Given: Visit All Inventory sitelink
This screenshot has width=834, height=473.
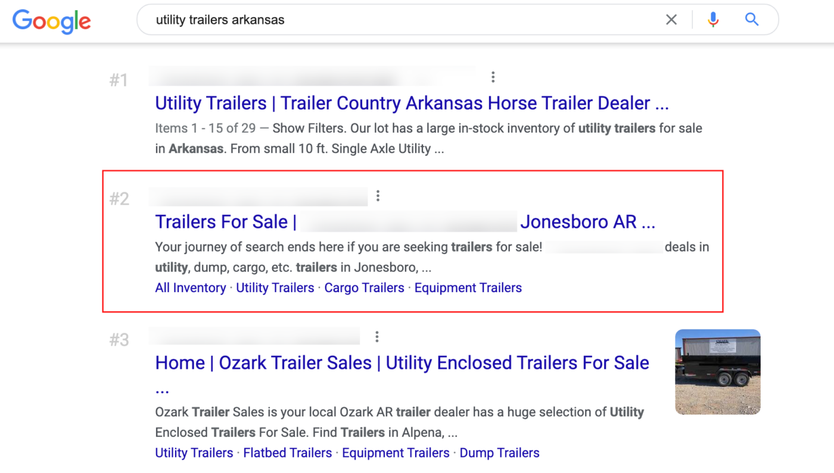Looking at the screenshot, I should point(191,288).
